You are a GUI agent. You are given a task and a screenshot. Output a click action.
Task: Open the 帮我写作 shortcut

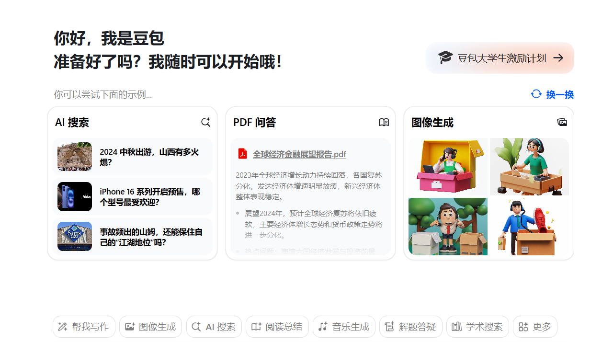tap(84, 327)
